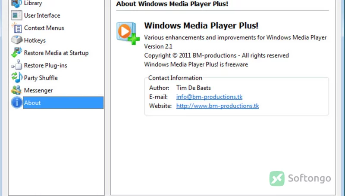Image resolution: width=345 pixels, height=196 pixels.
Task: Visit the http://www.bm-productions.tk website link
Action: tap(217, 106)
